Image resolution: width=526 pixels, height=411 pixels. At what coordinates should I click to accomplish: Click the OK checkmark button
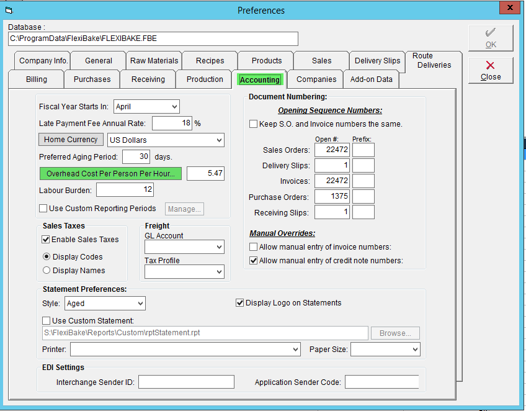(491, 38)
